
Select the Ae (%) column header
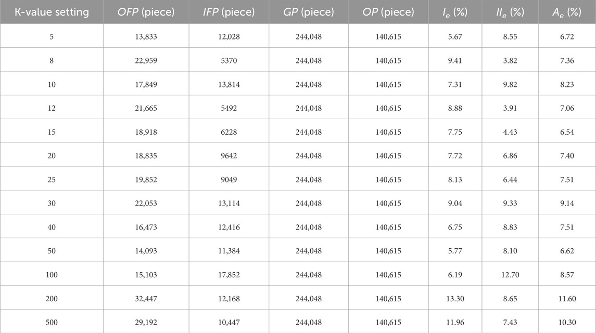coord(567,11)
